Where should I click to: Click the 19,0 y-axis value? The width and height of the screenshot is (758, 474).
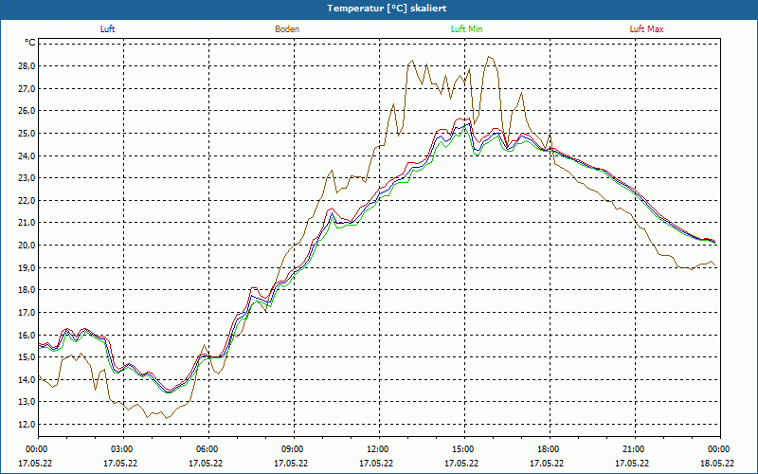(x=27, y=267)
